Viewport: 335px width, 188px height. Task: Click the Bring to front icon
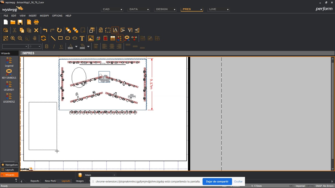coord(68,30)
